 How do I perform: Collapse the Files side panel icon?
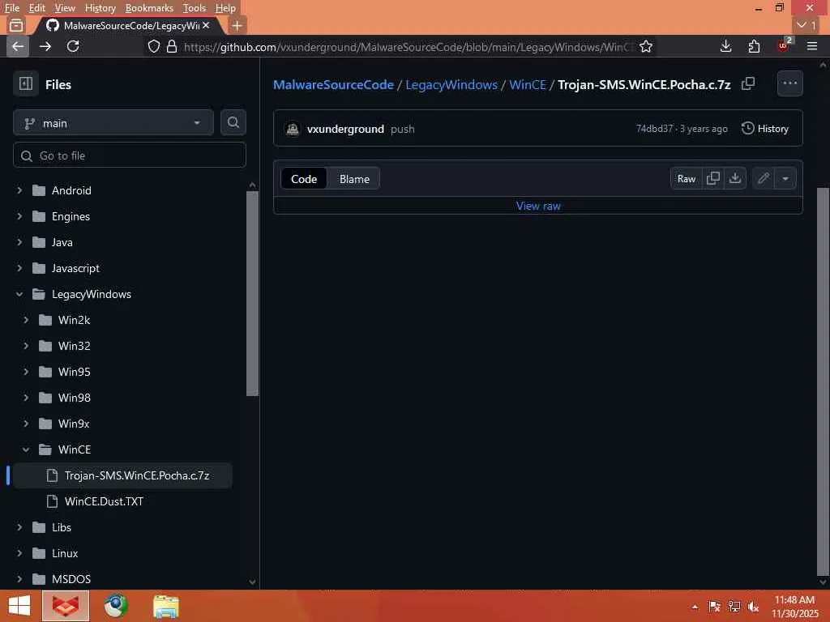coord(25,83)
